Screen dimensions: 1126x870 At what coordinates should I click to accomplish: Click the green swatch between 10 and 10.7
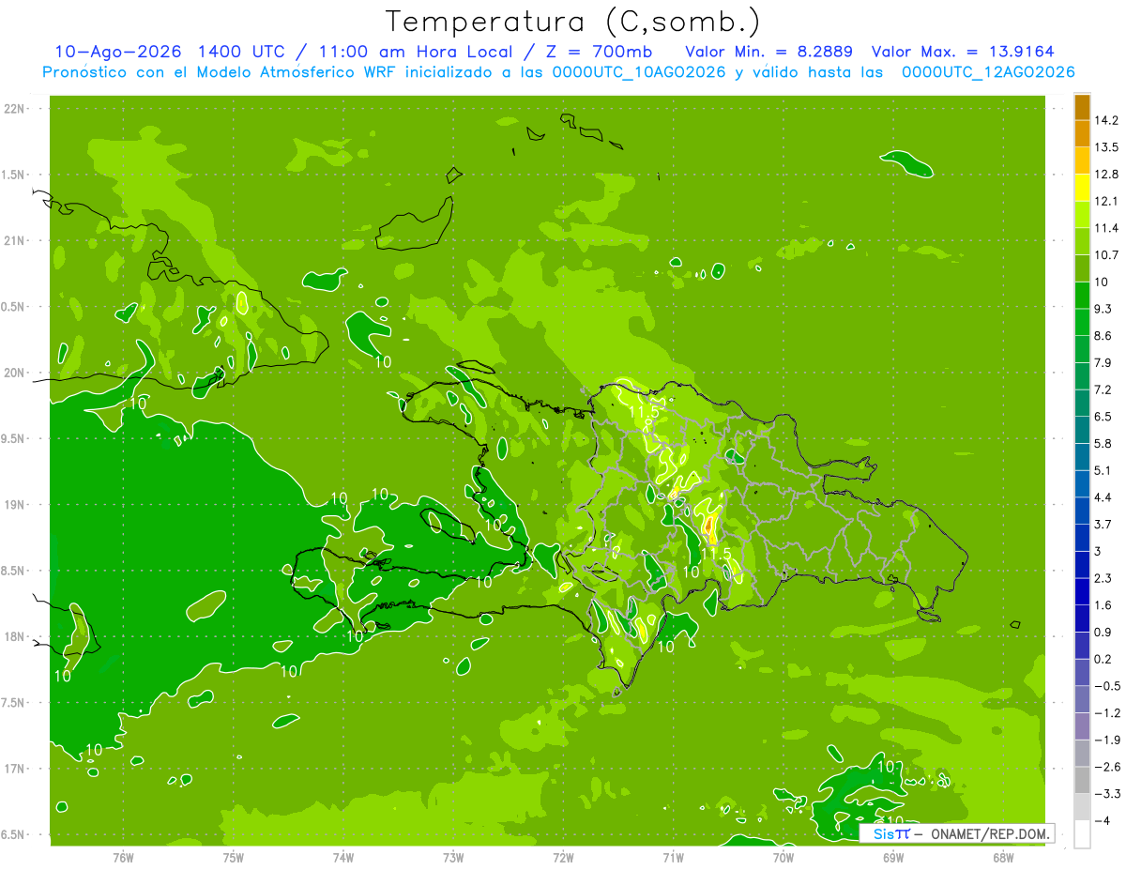[1082, 268]
